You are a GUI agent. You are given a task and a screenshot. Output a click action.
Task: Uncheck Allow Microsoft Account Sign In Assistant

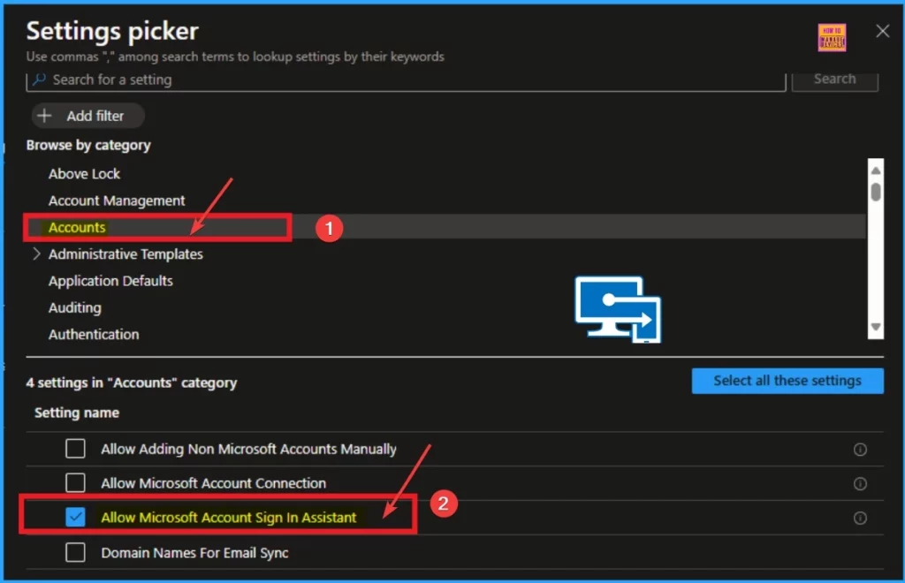click(76, 517)
